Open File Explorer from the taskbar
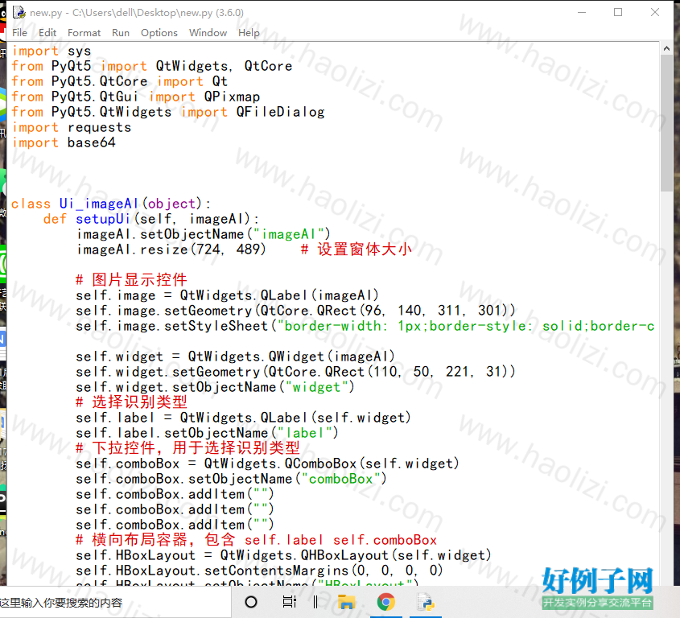Viewport: 680px width, 618px height. pyautogui.click(x=347, y=602)
